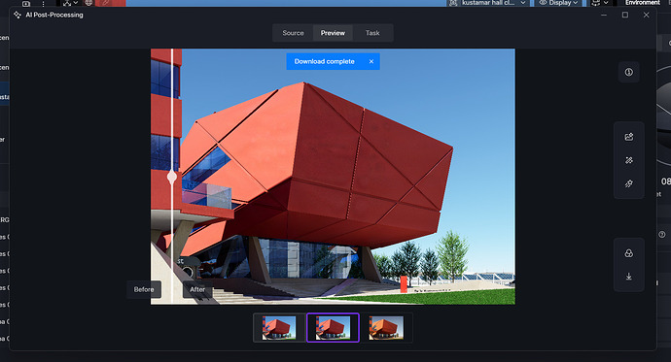This screenshot has width=671, height=362.
Task: Switch to the Source tab
Action: click(x=293, y=33)
